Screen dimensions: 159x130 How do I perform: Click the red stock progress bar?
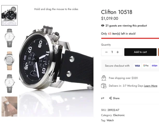click(x=130, y=38)
